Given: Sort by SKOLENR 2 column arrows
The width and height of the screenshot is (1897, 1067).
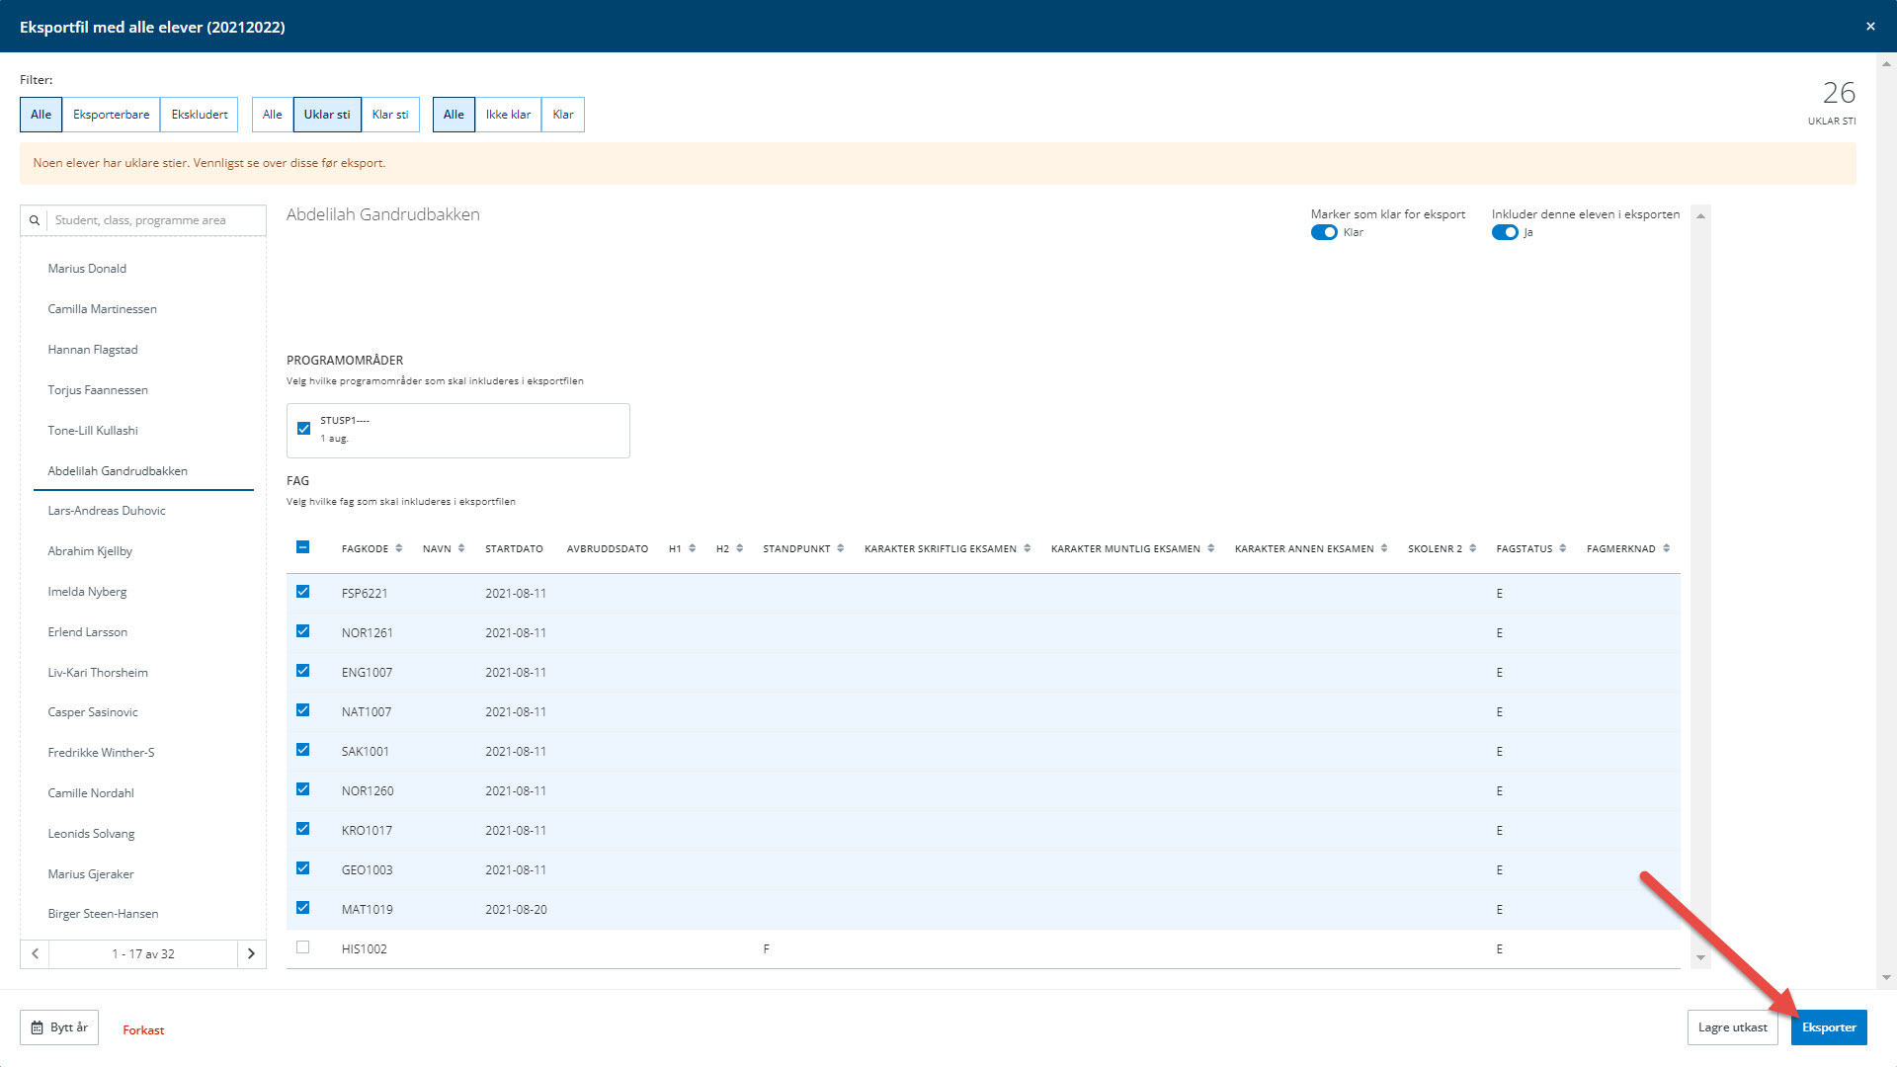Looking at the screenshot, I should [x=1473, y=548].
